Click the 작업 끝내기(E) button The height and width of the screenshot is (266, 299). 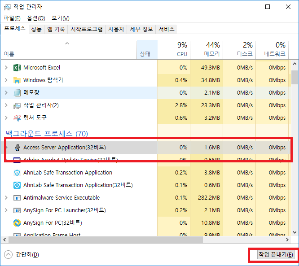point(276,255)
